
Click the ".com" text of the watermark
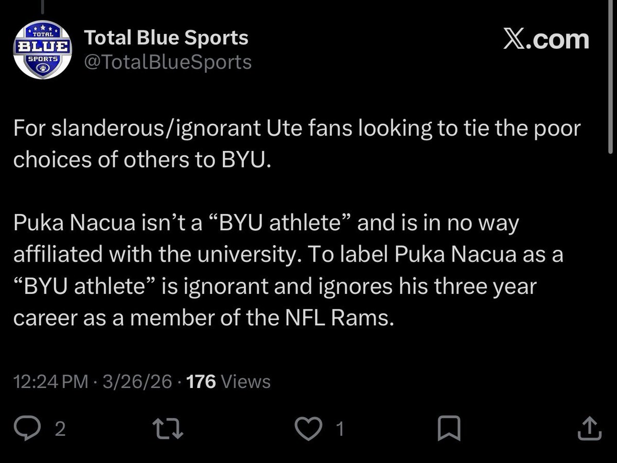pyautogui.click(x=557, y=40)
